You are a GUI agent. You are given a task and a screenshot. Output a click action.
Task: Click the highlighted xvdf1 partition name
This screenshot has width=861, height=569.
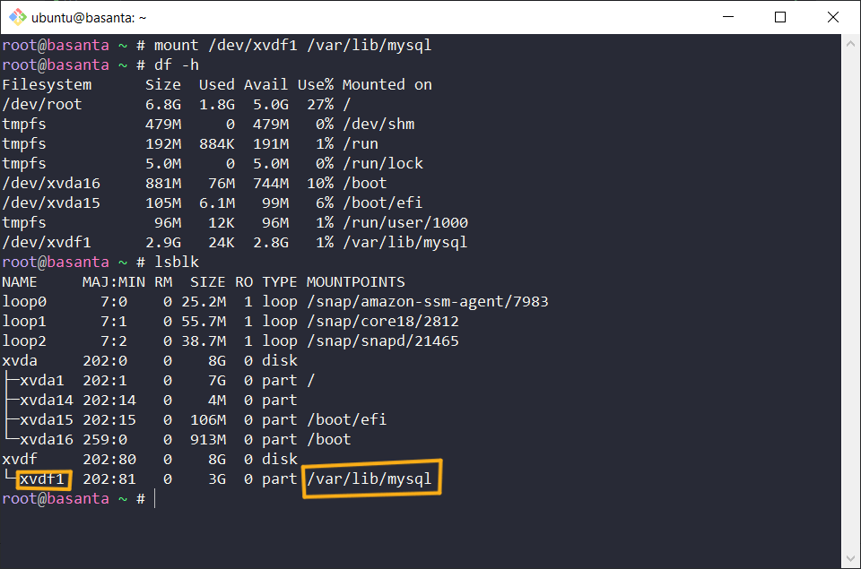coord(45,478)
